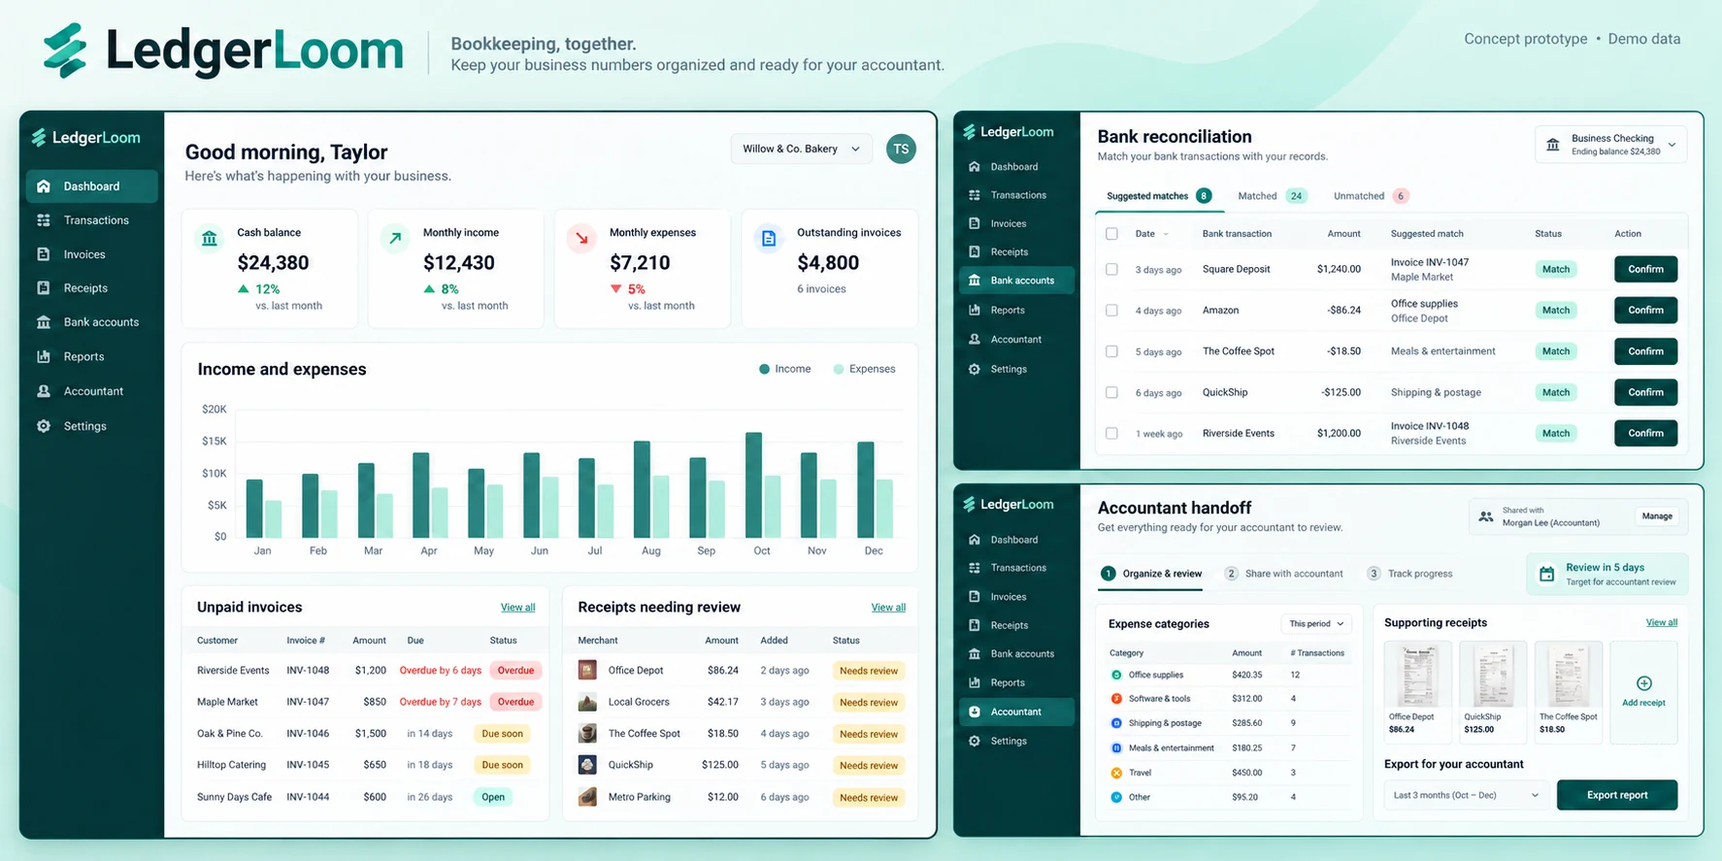This screenshot has height=861, width=1722.
Task: Switch to the Unmatched tab
Action: (x=1371, y=196)
